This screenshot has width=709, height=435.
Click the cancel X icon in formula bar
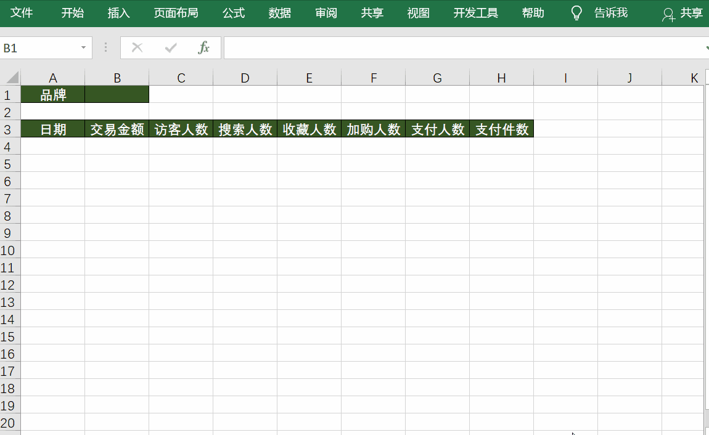pyautogui.click(x=137, y=47)
